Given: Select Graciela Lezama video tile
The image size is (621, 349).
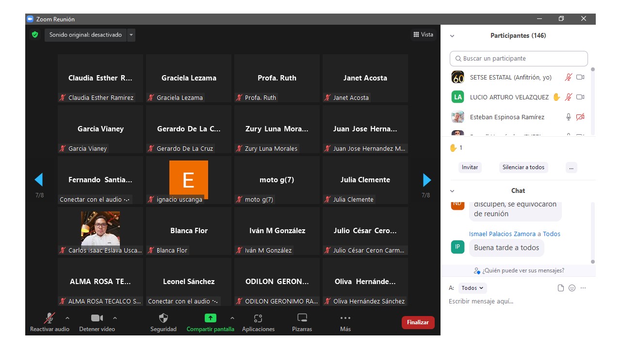Looking at the screenshot, I should click(x=189, y=78).
